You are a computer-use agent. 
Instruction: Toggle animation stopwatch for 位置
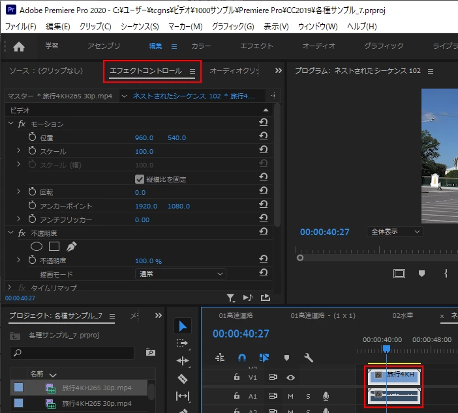(x=32, y=137)
